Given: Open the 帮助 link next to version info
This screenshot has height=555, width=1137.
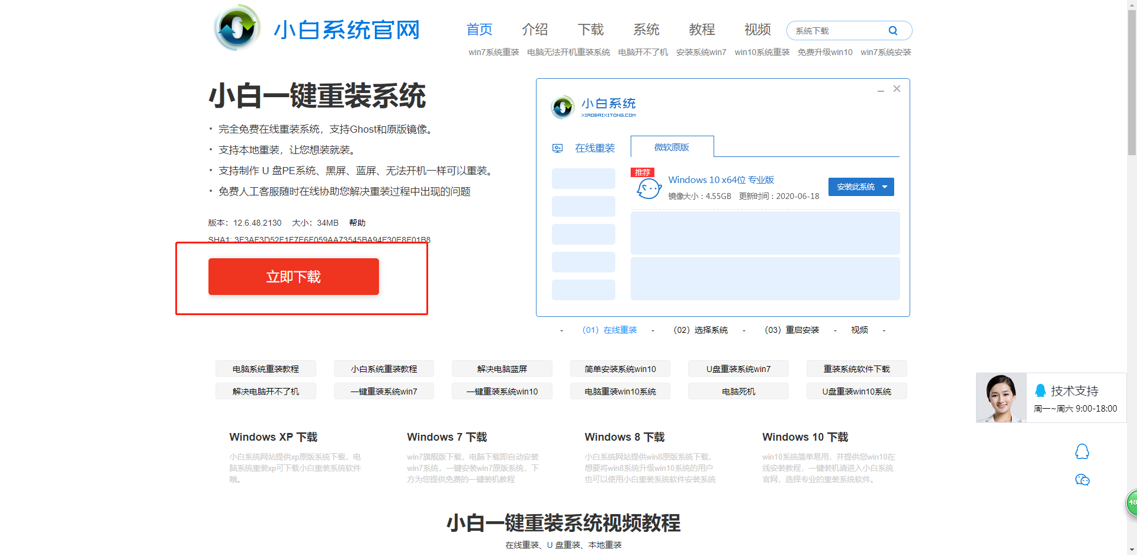Looking at the screenshot, I should click(x=358, y=223).
